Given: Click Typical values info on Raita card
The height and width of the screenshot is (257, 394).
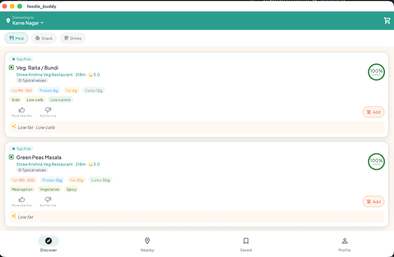Looking at the screenshot, I should [x=32, y=81].
